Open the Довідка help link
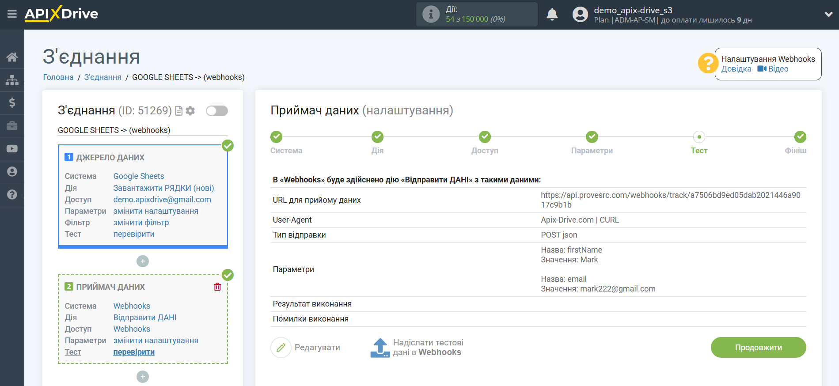Screen dimensions: 839x386 (736, 69)
